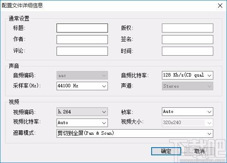Click the 音频比特率 label text
Viewport: 227px width, 163px height.
click(x=134, y=75)
